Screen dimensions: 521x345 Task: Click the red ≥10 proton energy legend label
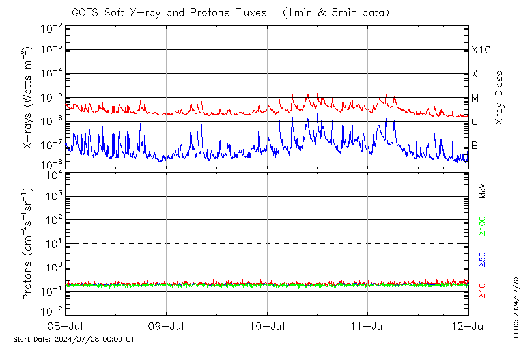tap(483, 290)
